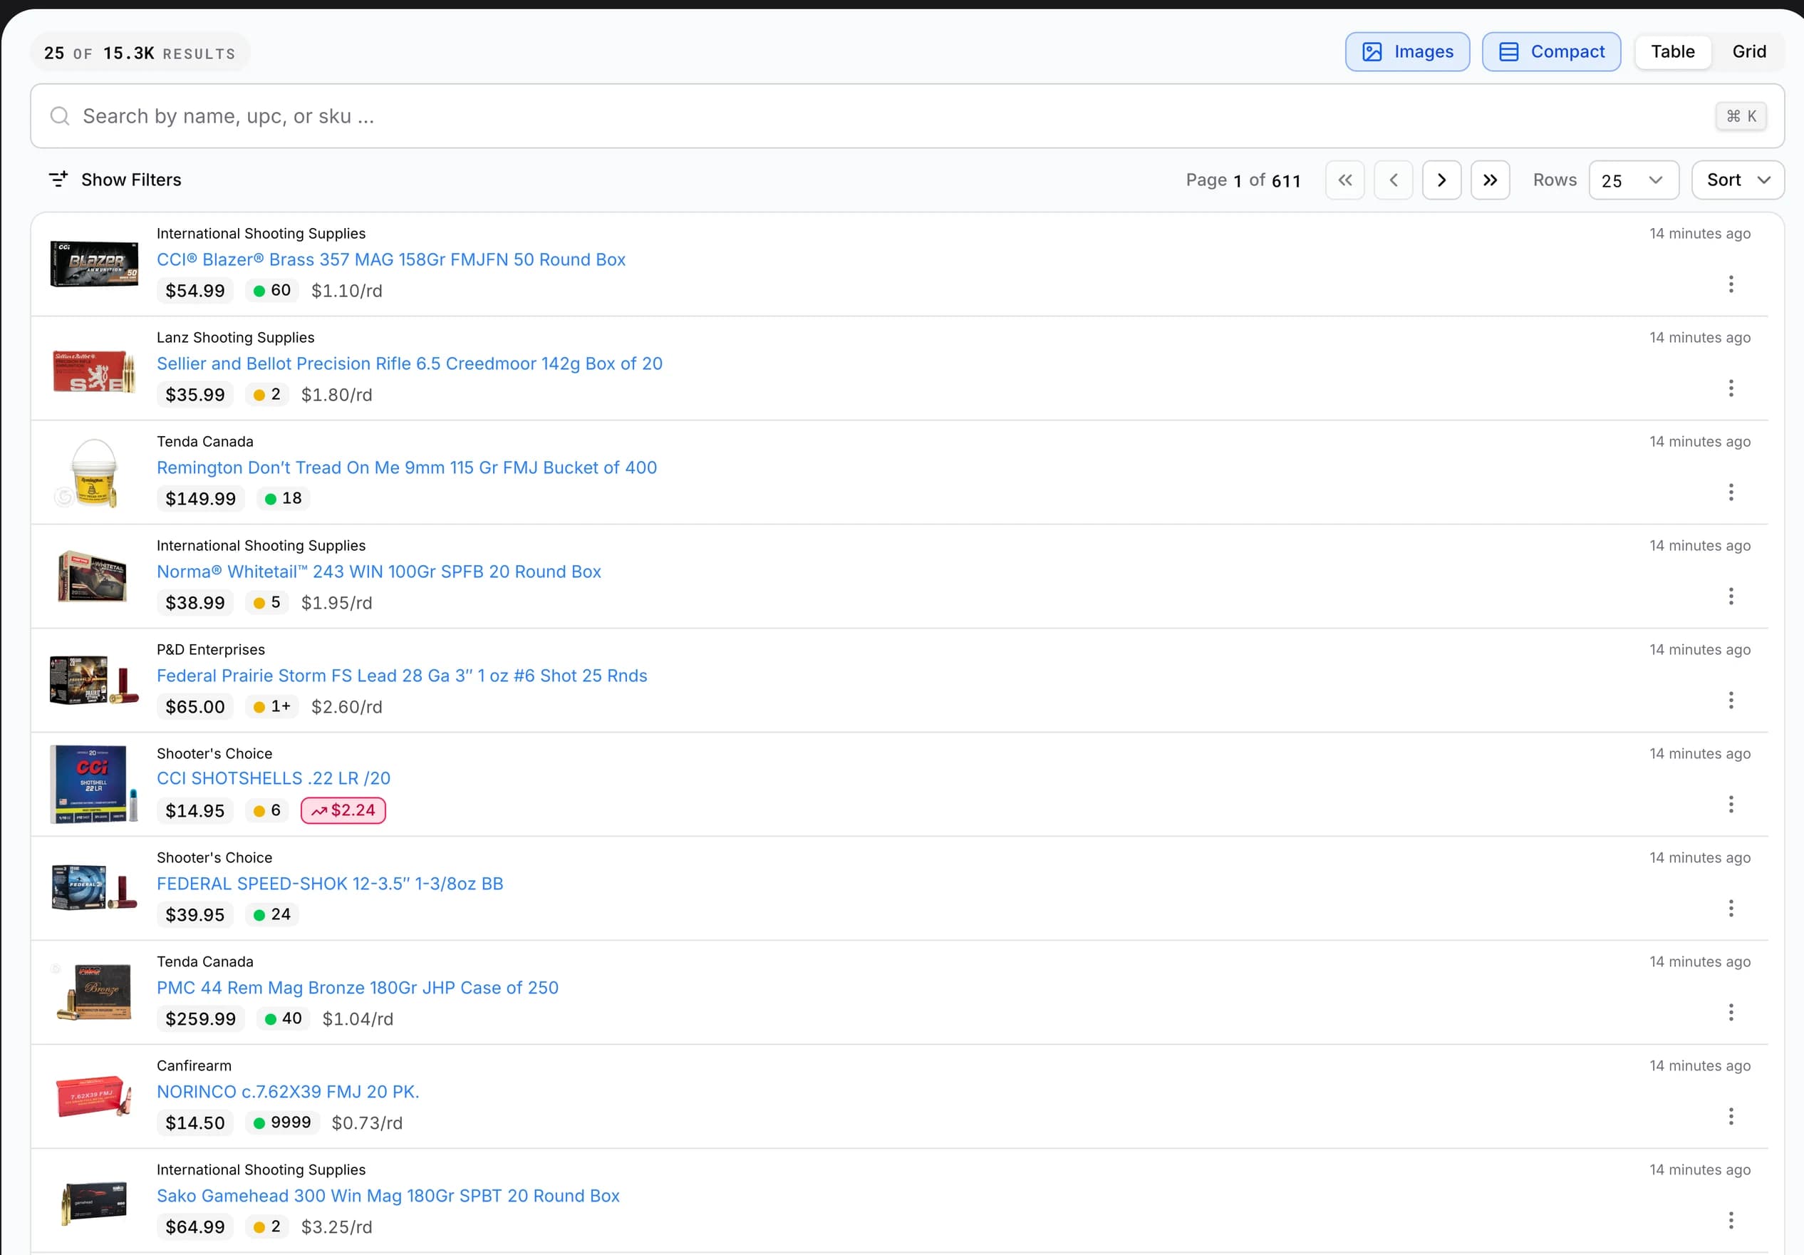Viewport: 1804px width, 1255px height.
Task: Jump to the last results page
Action: (1490, 180)
